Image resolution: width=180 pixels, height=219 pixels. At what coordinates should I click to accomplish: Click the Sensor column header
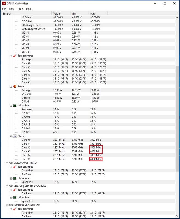click(26, 13)
